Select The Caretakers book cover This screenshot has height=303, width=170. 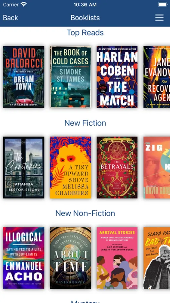point(24,167)
